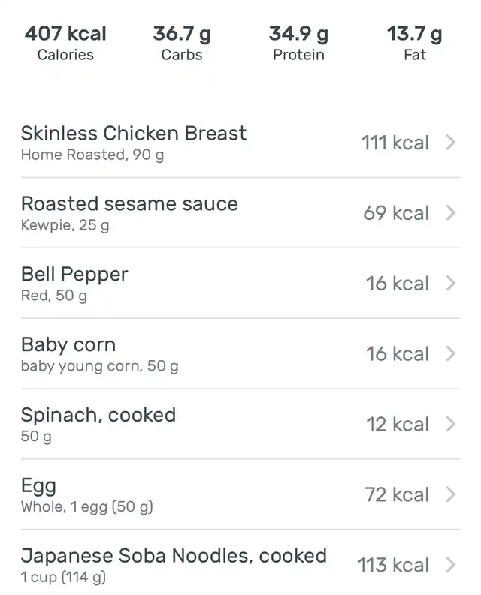Click the 111 kcal chicken calorie value
The width and height of the screenshot is (481, 595).
tap(395, 143)
